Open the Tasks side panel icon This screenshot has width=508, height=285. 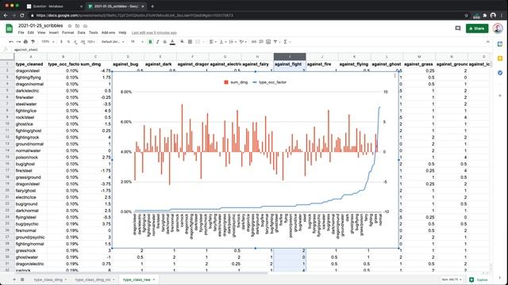tap(500, 73)
